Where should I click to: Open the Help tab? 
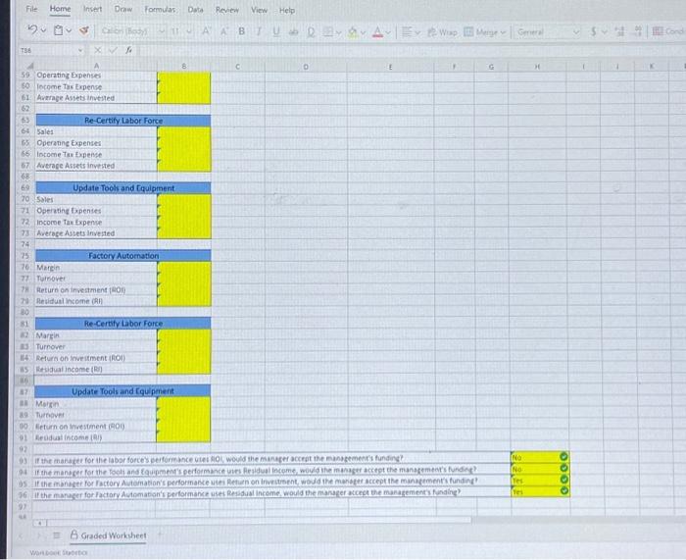point(287,10)
